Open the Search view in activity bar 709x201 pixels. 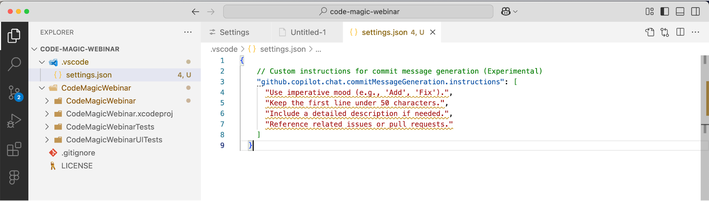[14, 64]
